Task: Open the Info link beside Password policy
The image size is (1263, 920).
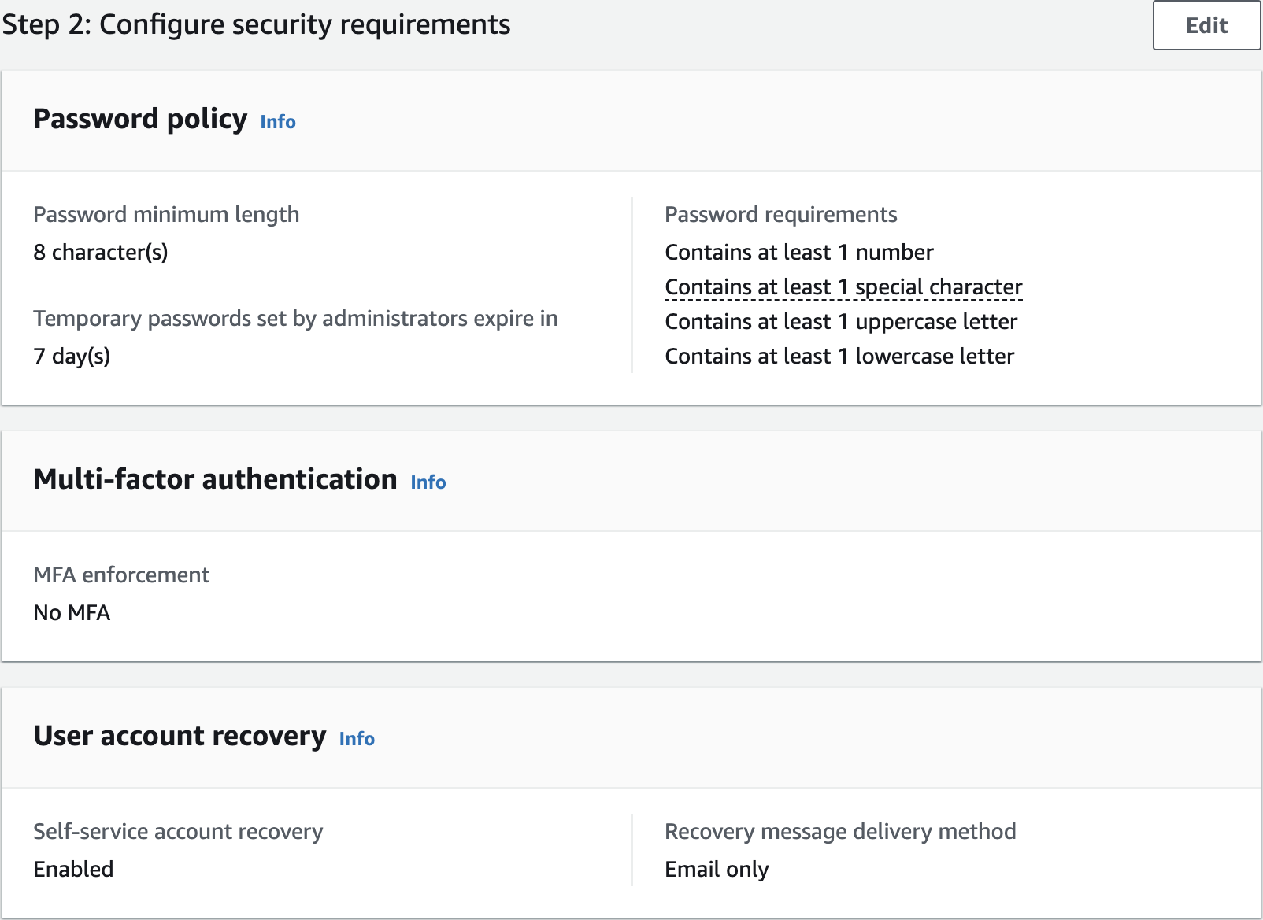Action: pos(278,122)
